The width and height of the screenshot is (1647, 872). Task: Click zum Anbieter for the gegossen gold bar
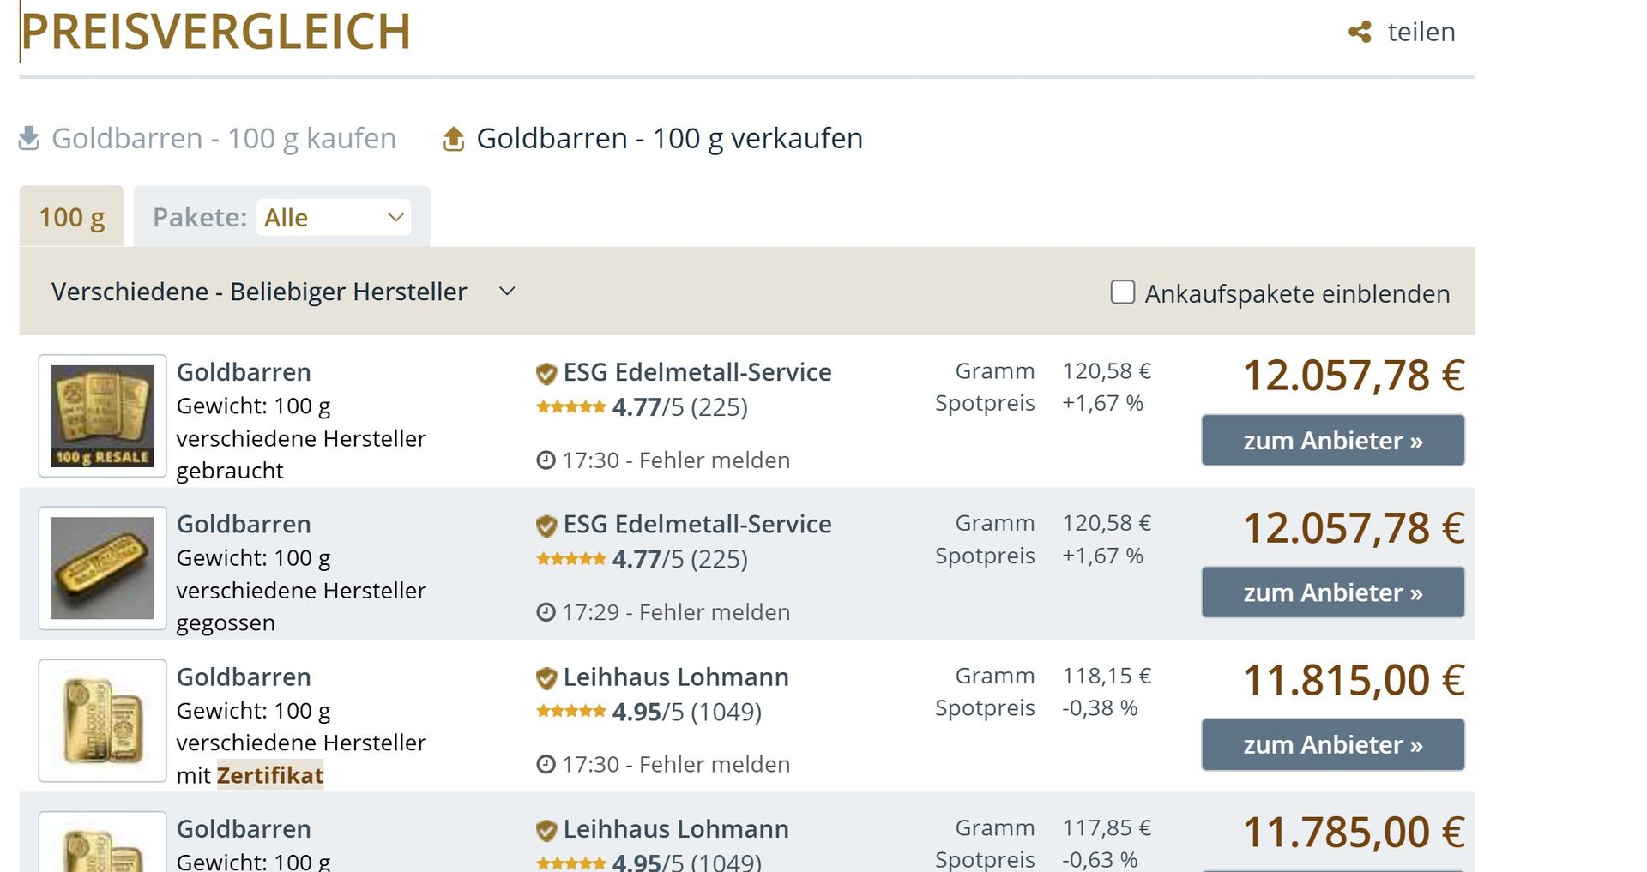coord(1332,592)
